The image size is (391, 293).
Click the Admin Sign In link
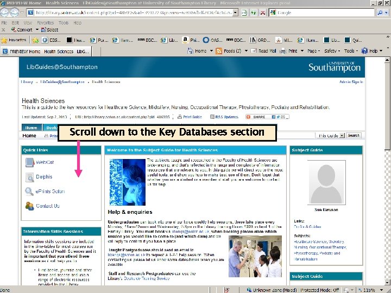point(351,82)
